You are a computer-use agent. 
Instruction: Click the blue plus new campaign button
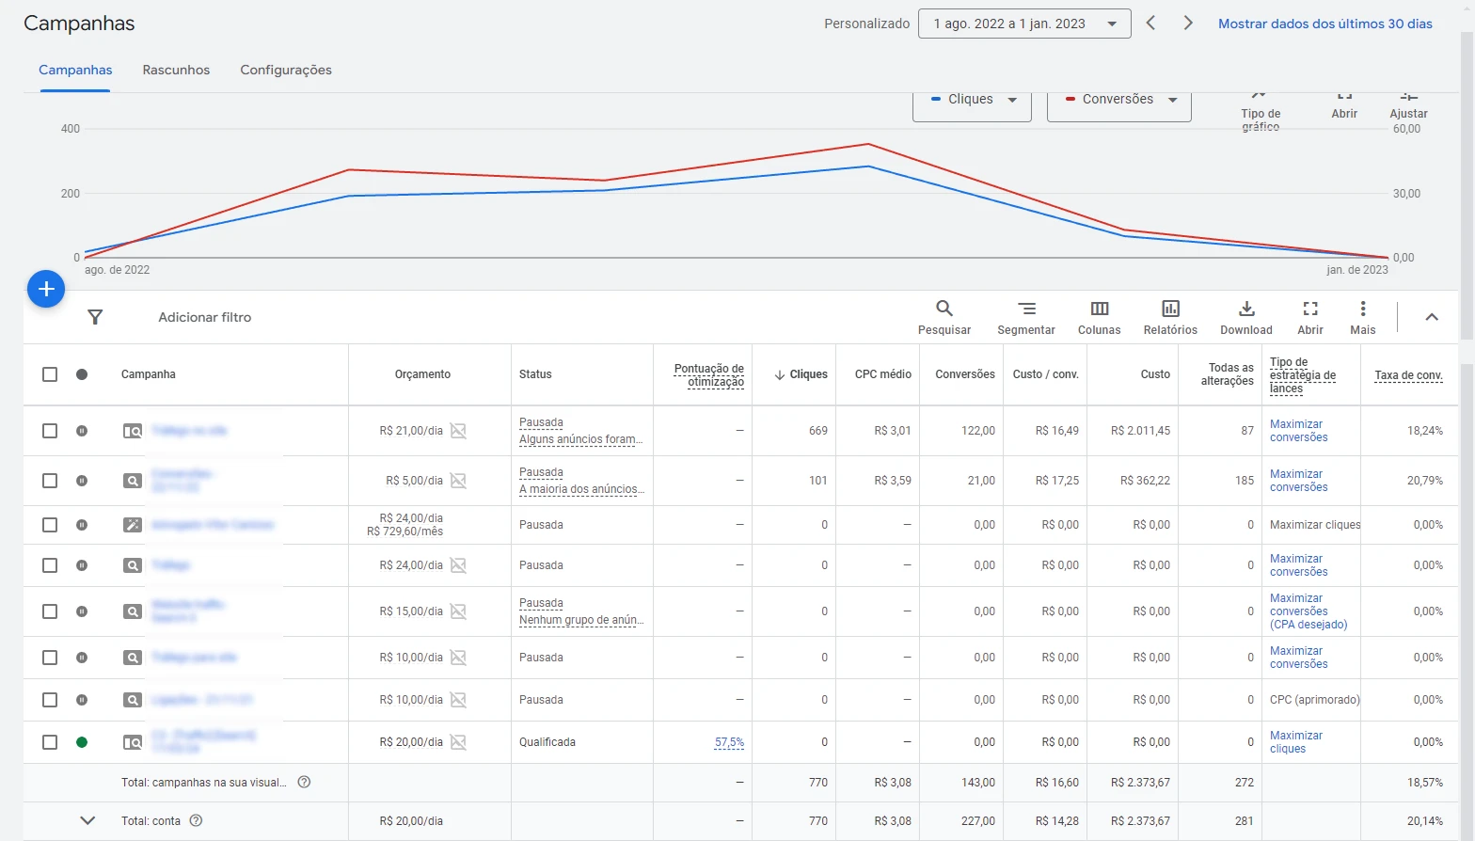pos(46,289)
